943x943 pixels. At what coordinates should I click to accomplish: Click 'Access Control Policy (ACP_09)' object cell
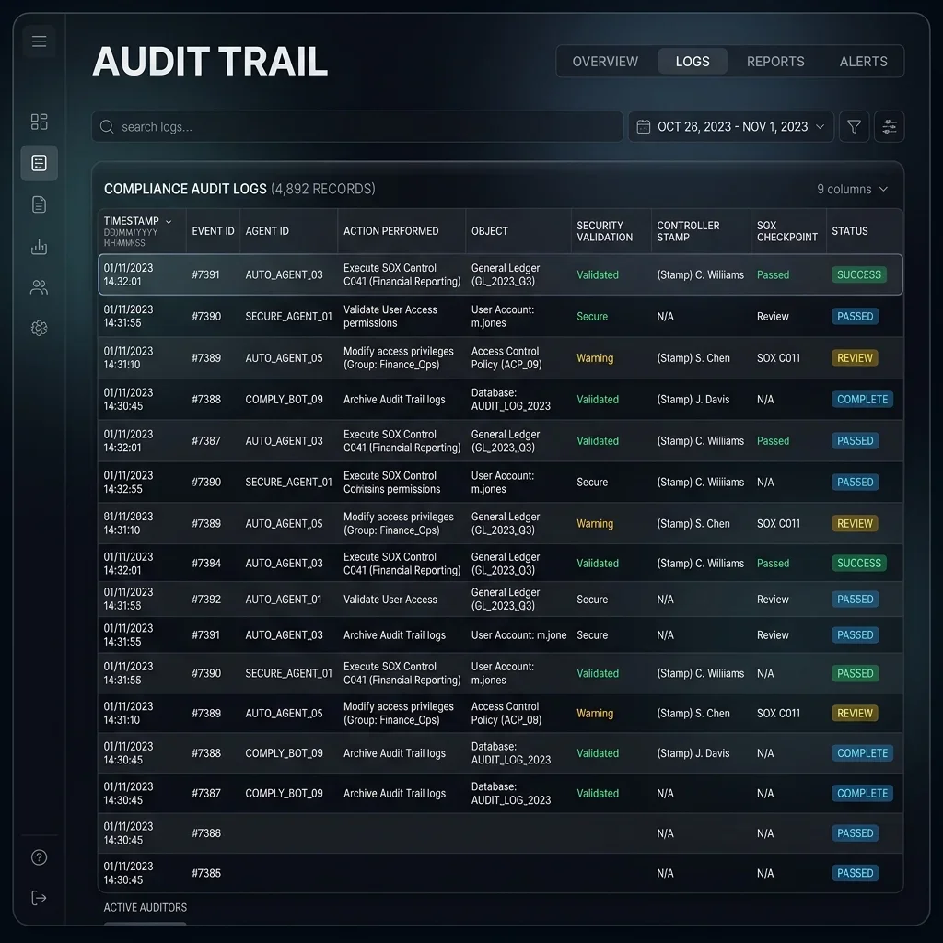[506, 358]
